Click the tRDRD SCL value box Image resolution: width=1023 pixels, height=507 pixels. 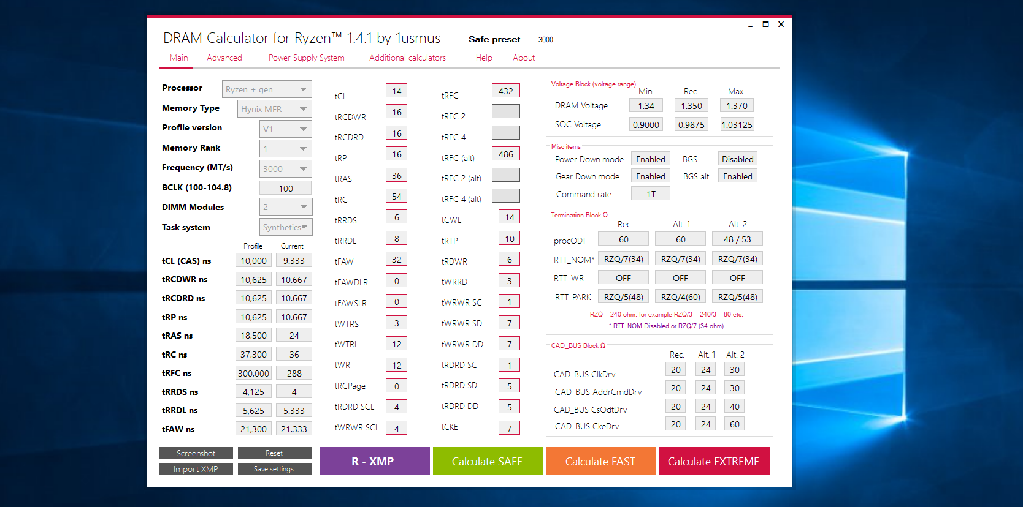click(x=397, y=407)
